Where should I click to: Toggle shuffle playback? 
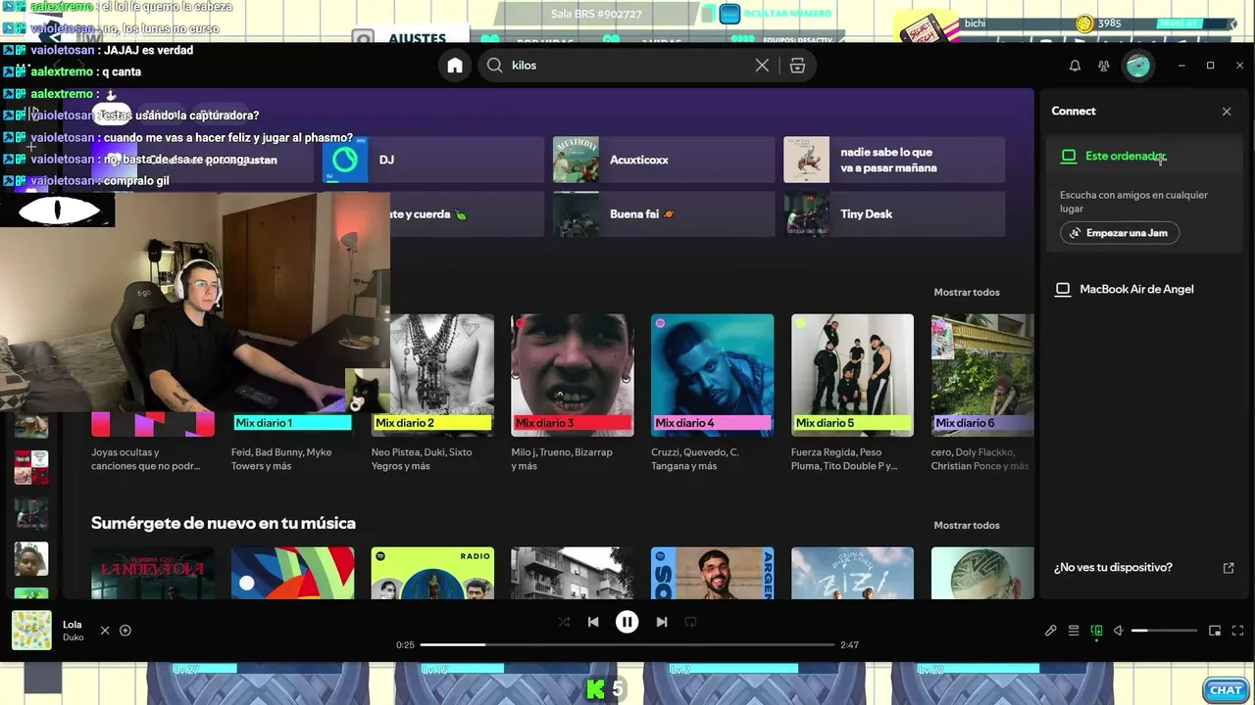[564, 622]
